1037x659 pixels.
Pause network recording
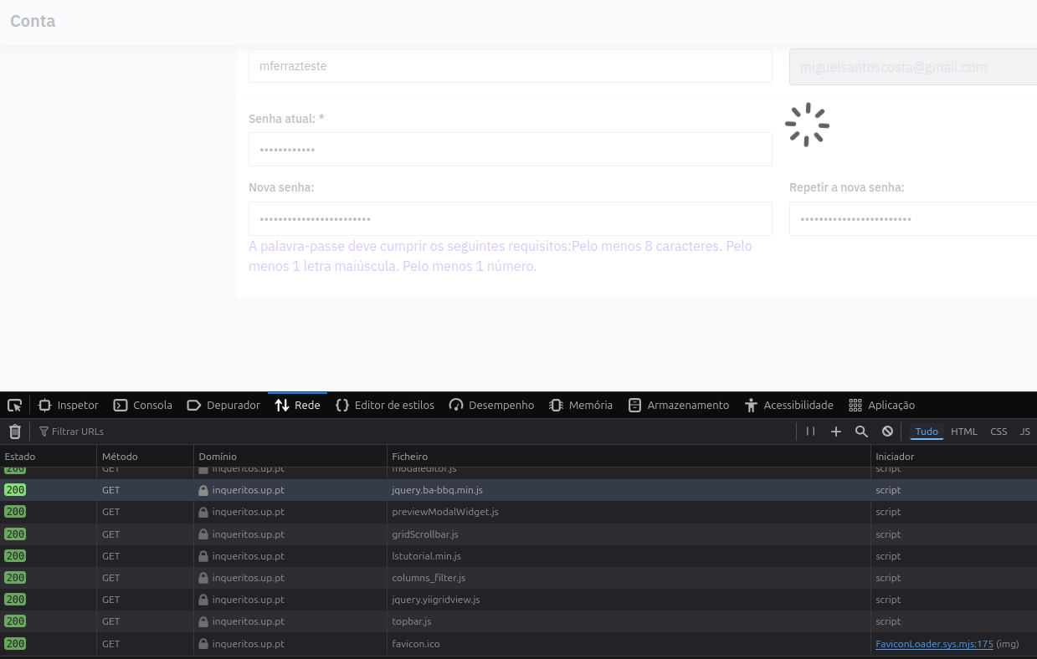coord(810,432)
